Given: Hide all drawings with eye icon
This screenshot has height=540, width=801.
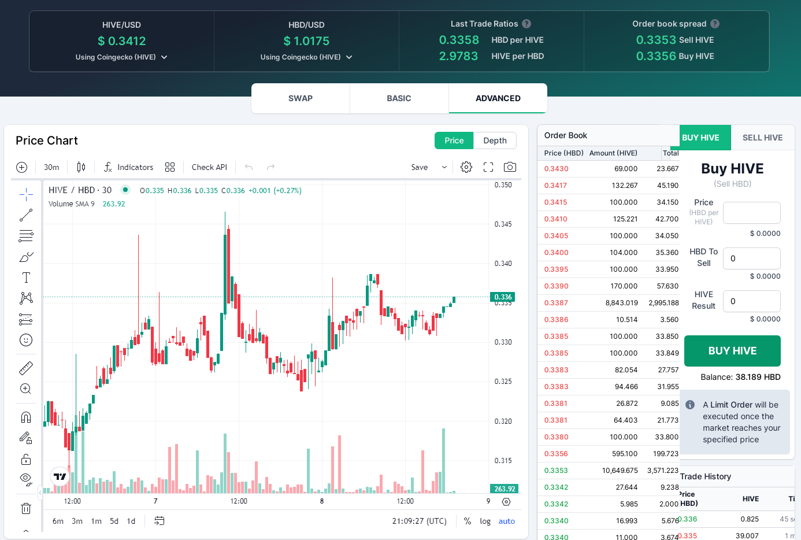Looking at the screenshot, I should 26,478.
